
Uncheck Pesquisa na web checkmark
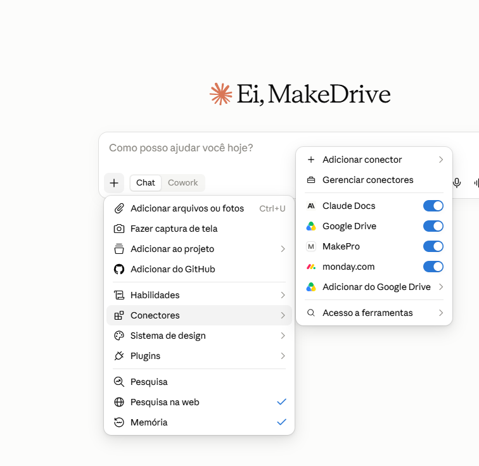tap(282, 402)
